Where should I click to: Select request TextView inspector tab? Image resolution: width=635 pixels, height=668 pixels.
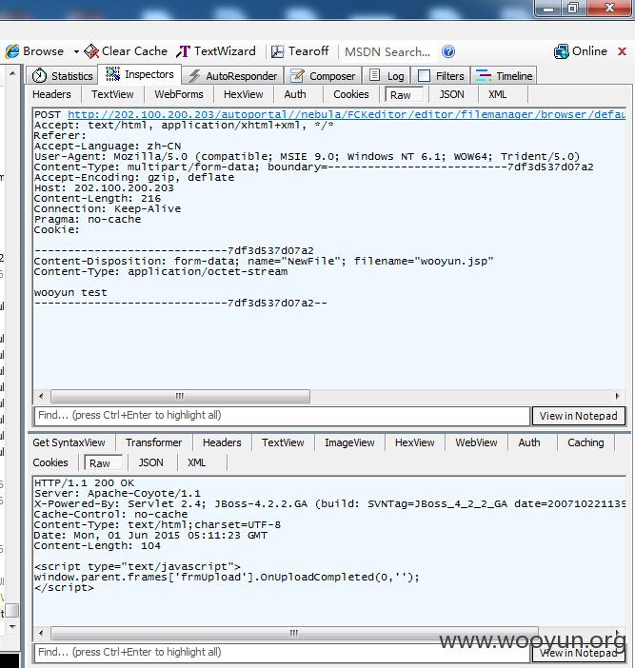[112, 94]
